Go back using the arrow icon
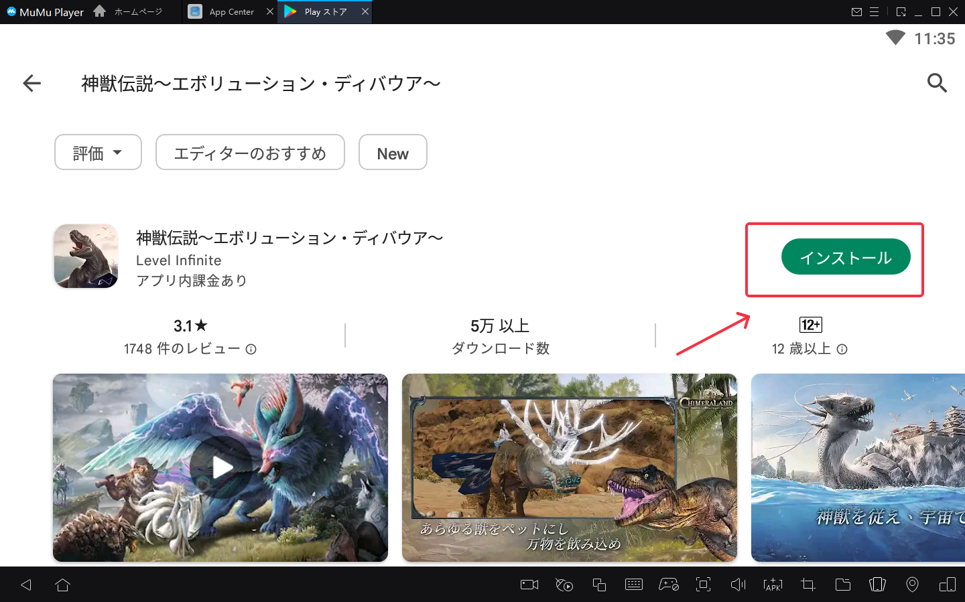The width and height of the screenshot is (965, 602). click(32, 83)
